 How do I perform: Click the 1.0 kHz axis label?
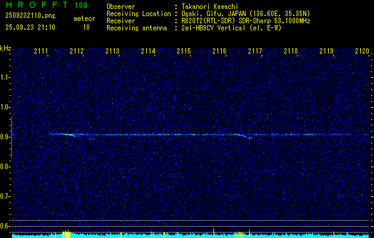click(x=5, y=107)
